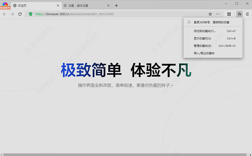
Task: Open the address bar three-dots menu
Action: [218, 14]
